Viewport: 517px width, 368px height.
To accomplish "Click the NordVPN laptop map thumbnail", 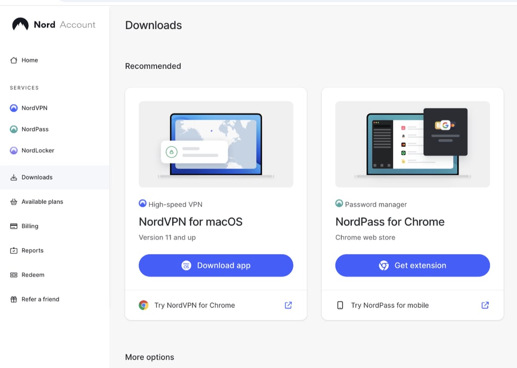I will coord(216,144).
